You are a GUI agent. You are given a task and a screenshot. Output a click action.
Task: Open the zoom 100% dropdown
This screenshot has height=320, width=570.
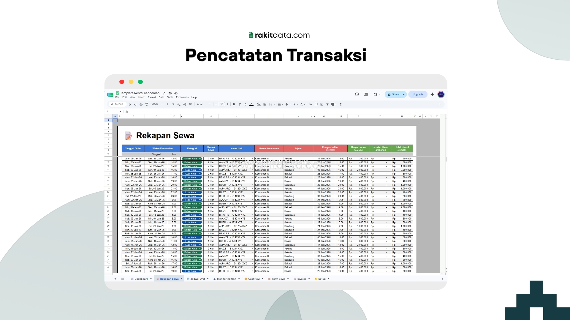156,104
